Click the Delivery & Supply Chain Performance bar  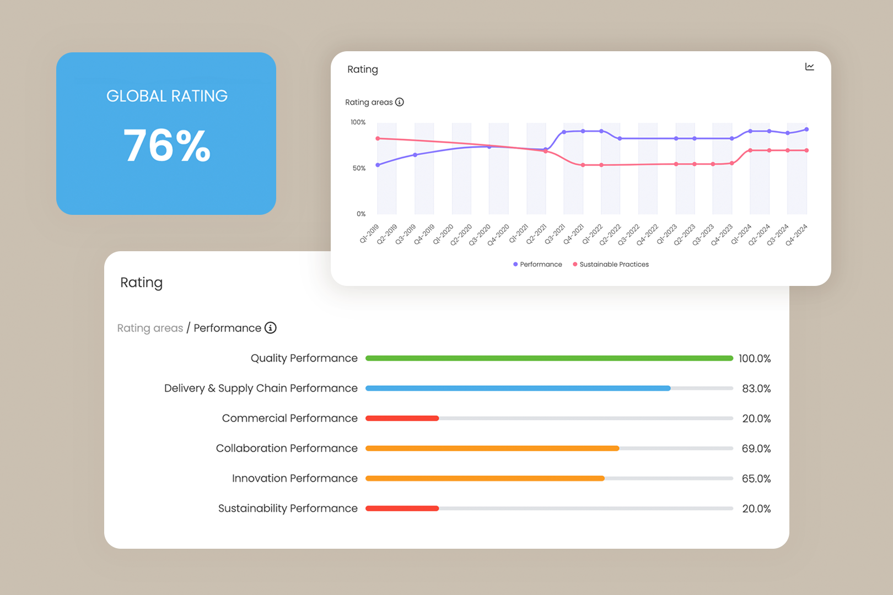[x=518, y=388]
